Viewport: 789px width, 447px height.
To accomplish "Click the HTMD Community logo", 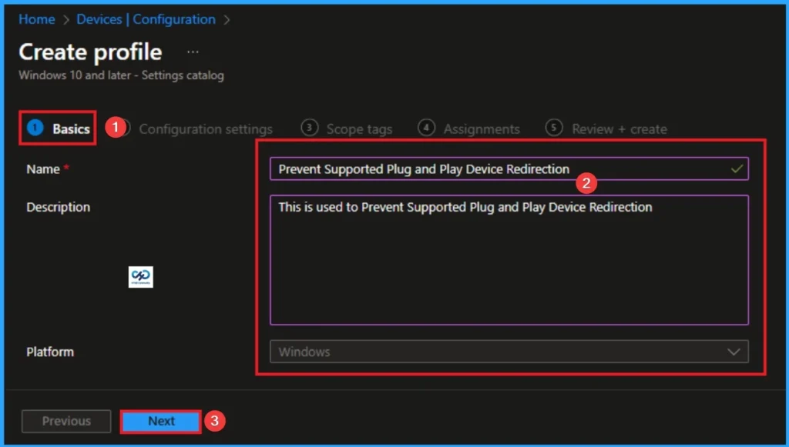I will coord(141,277).
